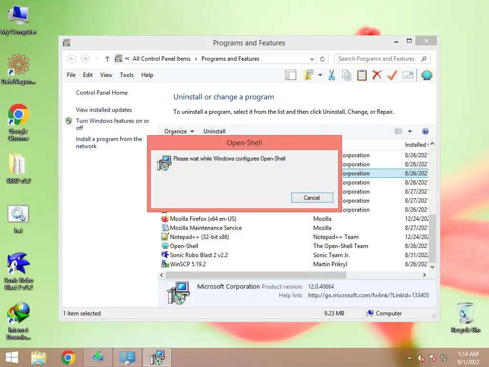Open the Recycle Bin

point(466,318)
